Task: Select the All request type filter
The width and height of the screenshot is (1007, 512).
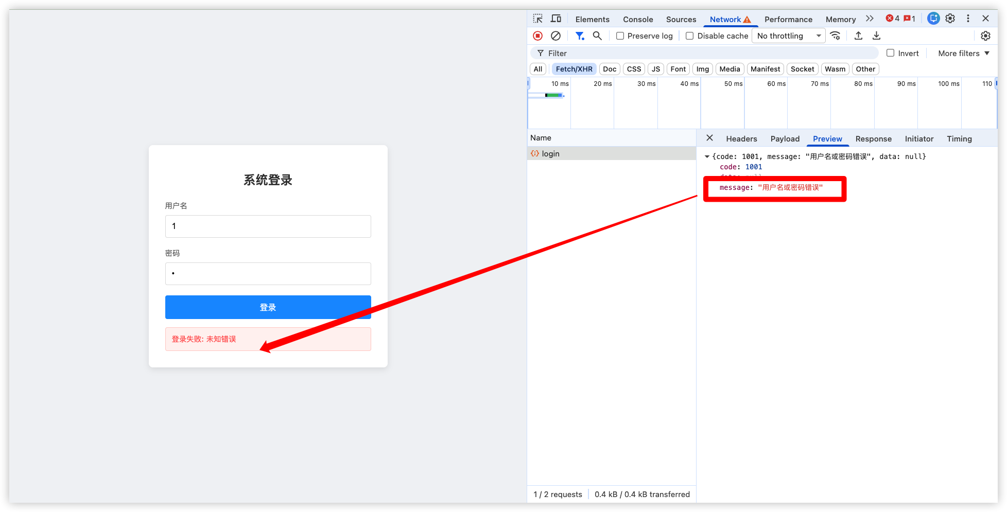Action: [x=538, y=69]
